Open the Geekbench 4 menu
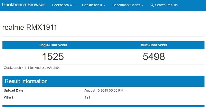206x107 pixels. point(62,5)
